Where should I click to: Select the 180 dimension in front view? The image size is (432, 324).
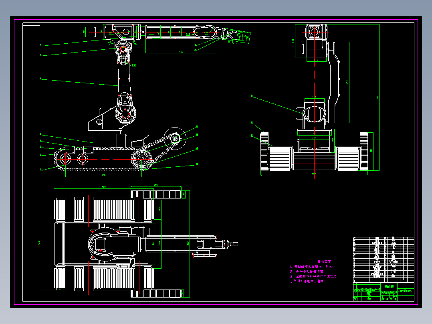(314, 138)
